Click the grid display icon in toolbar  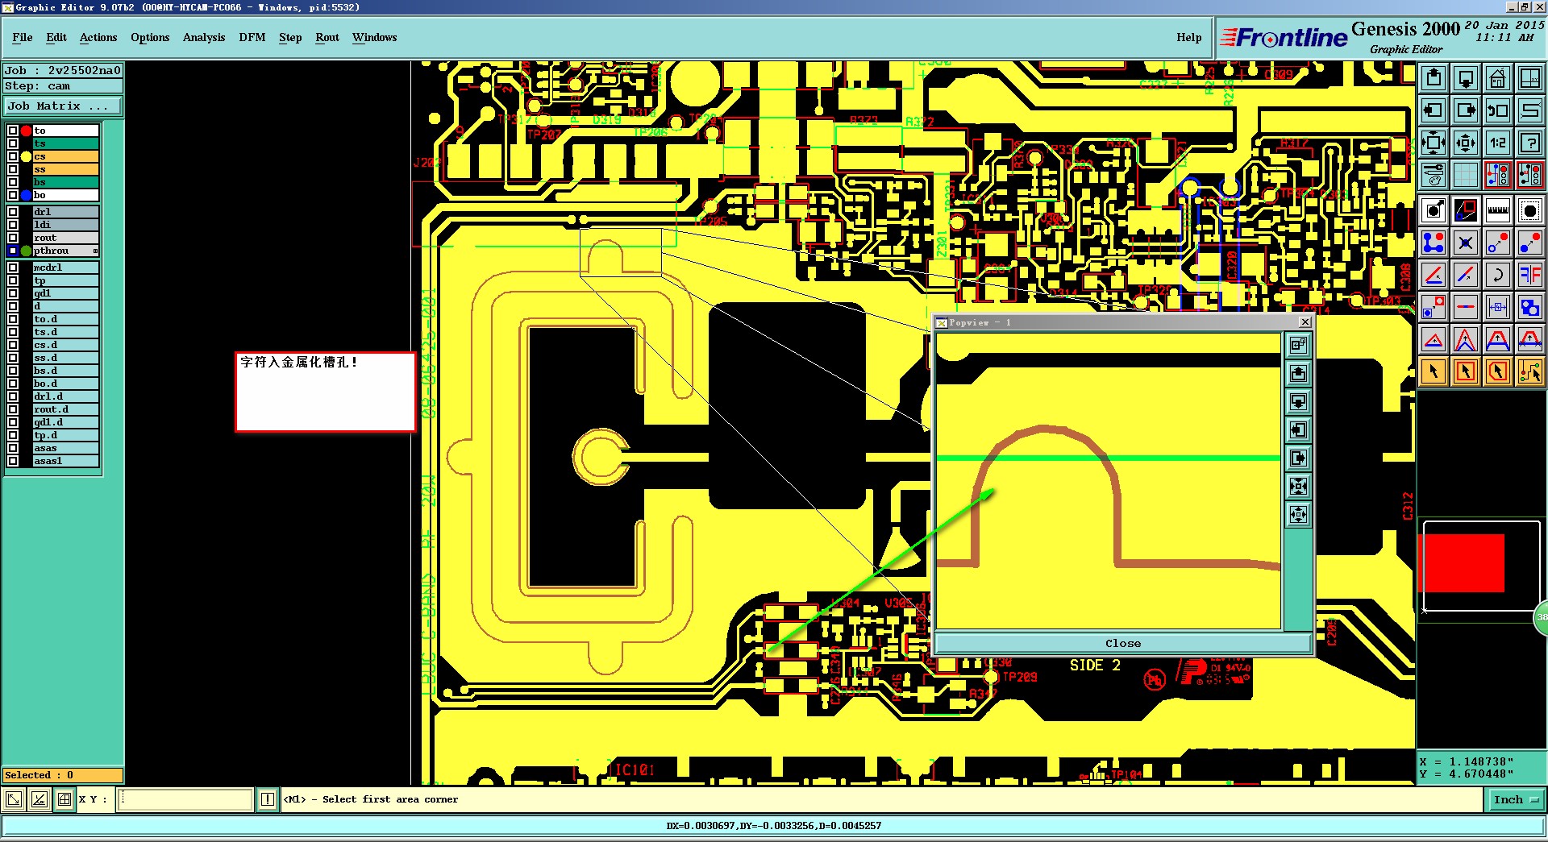(x=1465, y=175)
